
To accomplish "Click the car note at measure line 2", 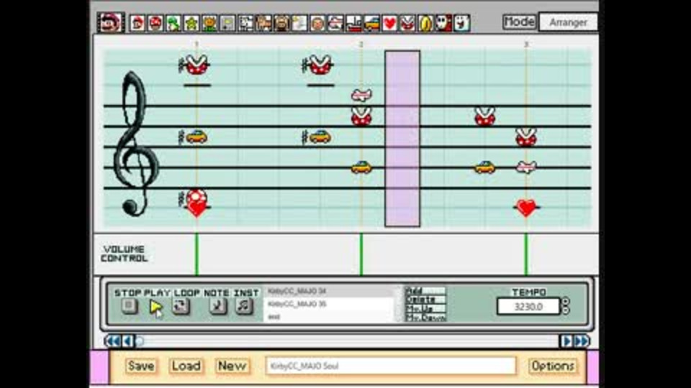I will [361, 167].
